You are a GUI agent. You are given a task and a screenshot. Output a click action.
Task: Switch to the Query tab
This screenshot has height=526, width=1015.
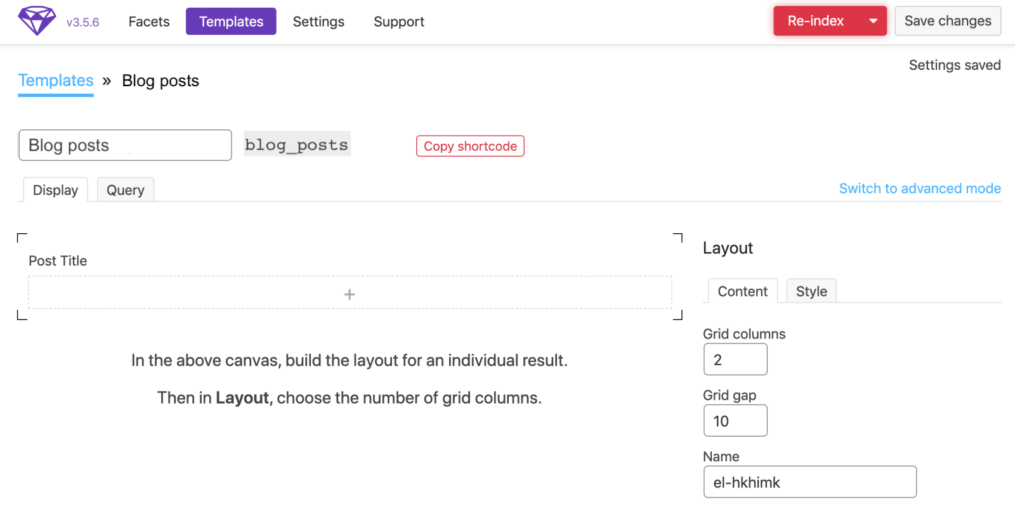pyautogui.click(x=126, y=190)
